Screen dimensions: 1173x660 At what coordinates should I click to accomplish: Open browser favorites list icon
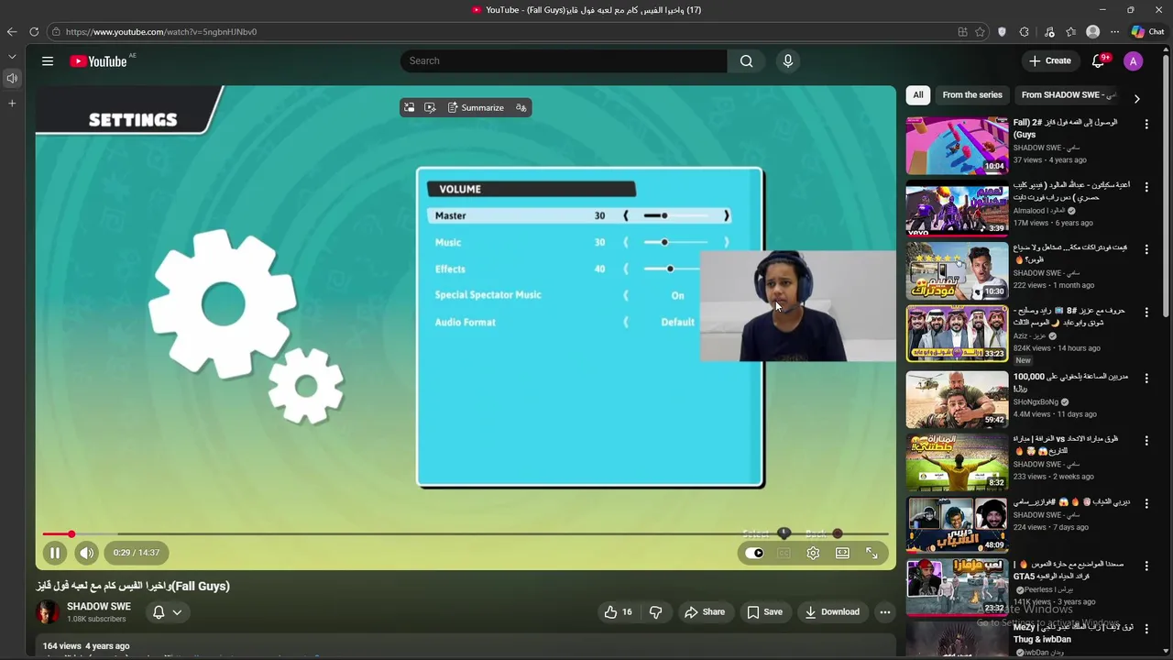(x=1070, y=32)
